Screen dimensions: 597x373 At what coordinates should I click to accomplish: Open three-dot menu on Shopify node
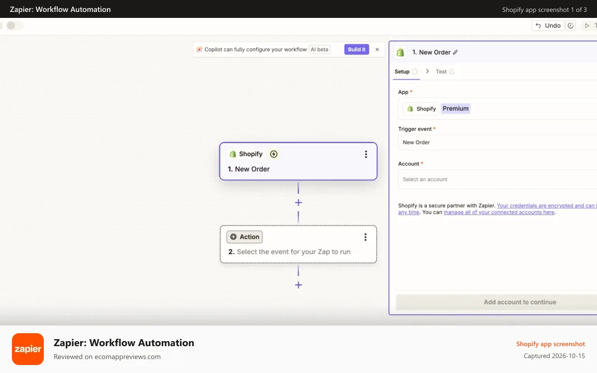(366, 154)
